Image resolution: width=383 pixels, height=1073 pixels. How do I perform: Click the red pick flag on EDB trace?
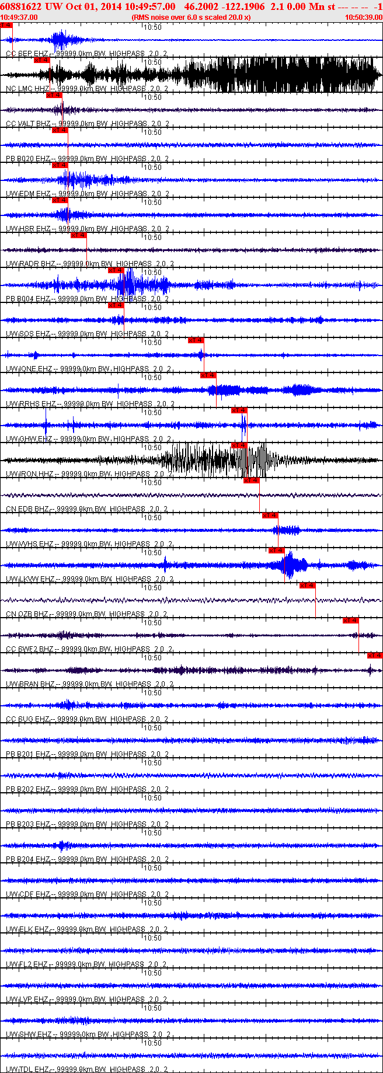pos(251,480)
